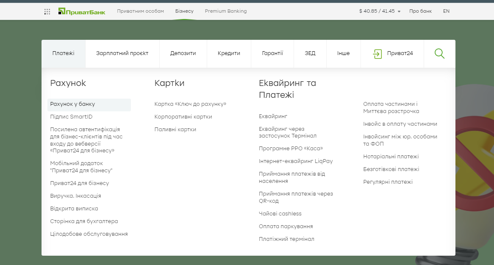The image size is (494, 265).
Task: Open Оплата паркування link
Action: [x=286, y=226]
